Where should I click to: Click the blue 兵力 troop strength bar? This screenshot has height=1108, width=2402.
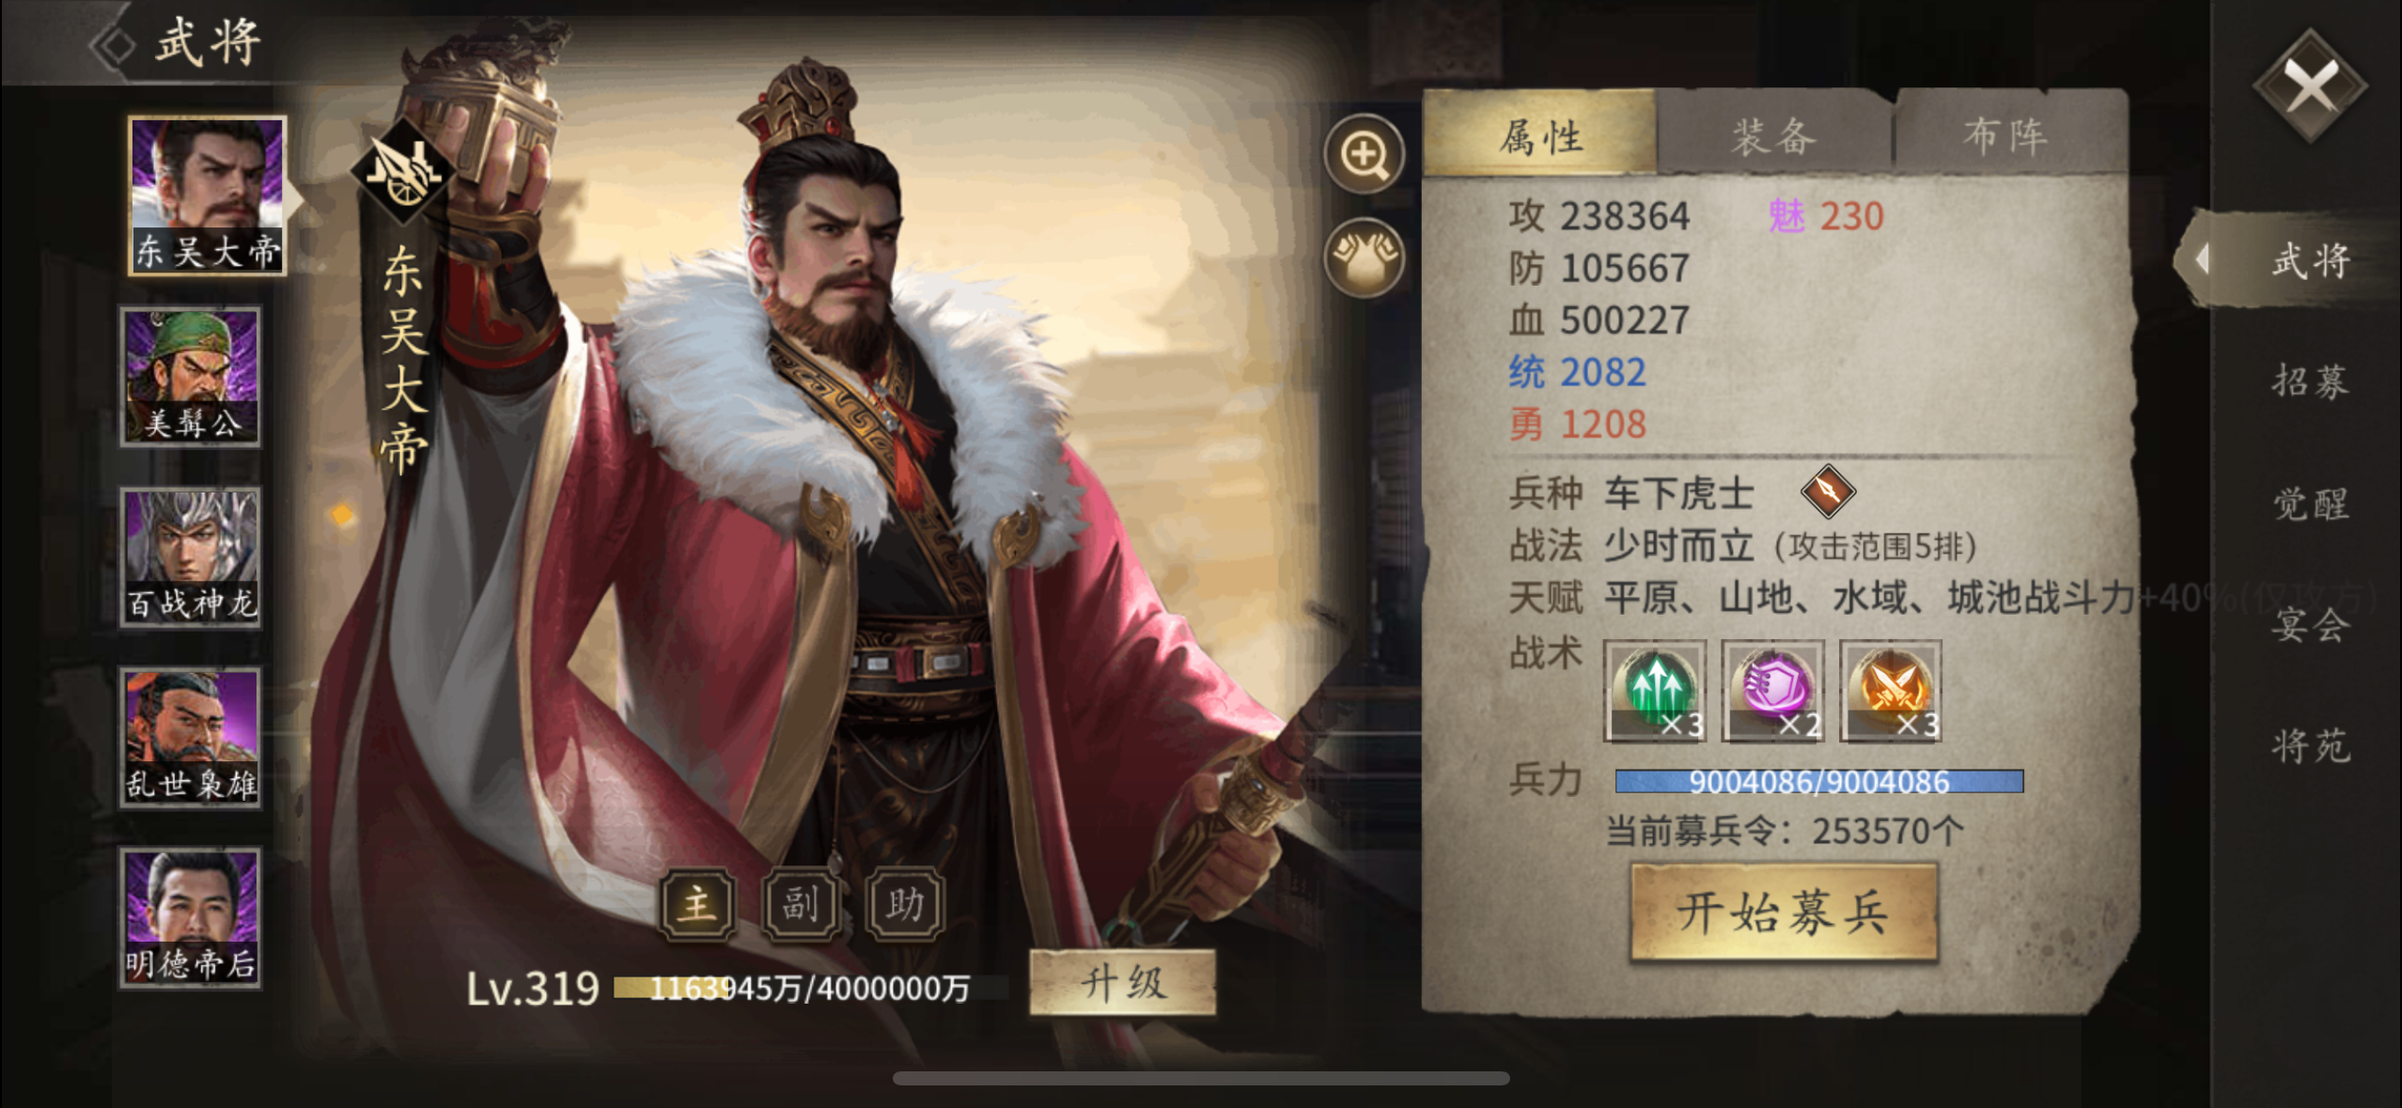[1818, 781]
